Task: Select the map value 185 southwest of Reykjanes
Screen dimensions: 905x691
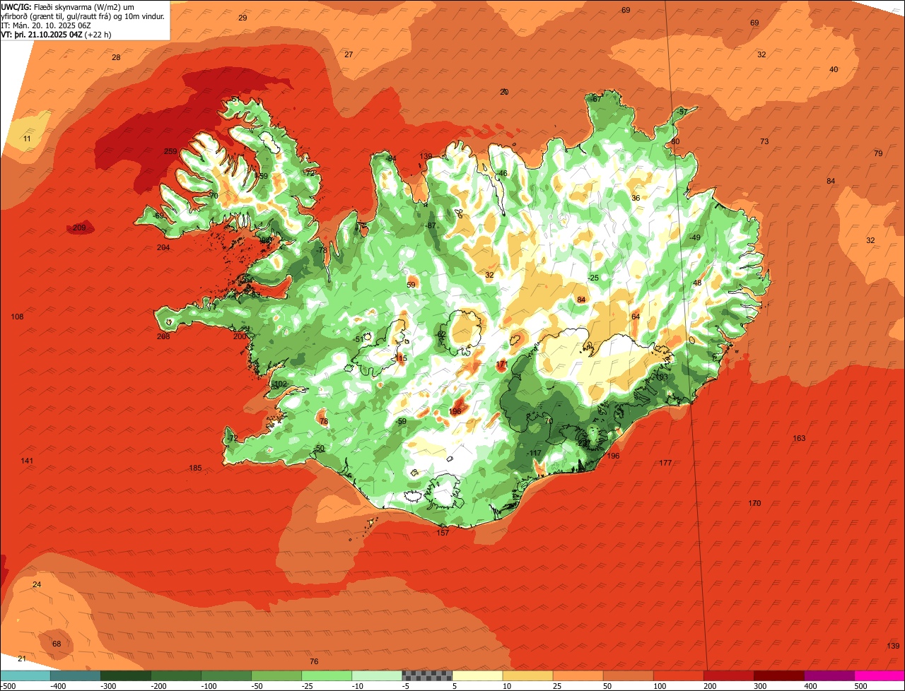Action: 196,468
